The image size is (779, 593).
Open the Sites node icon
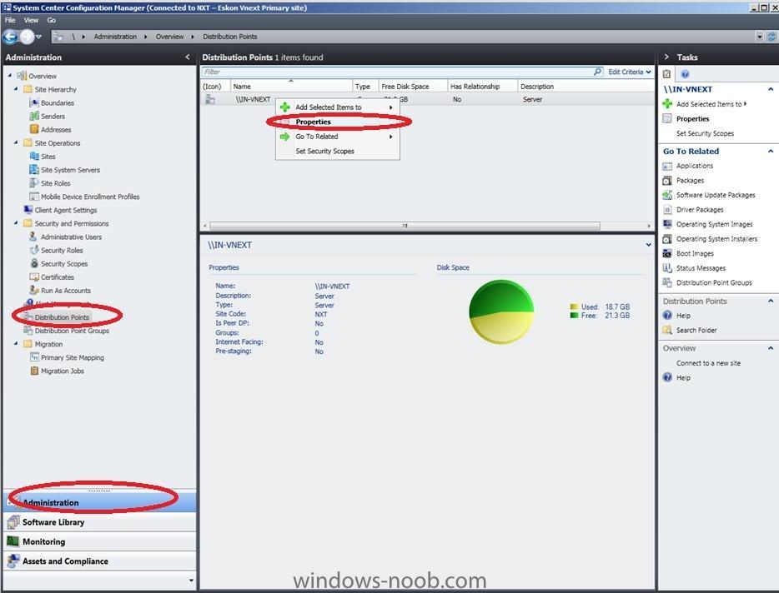(34, 157)
